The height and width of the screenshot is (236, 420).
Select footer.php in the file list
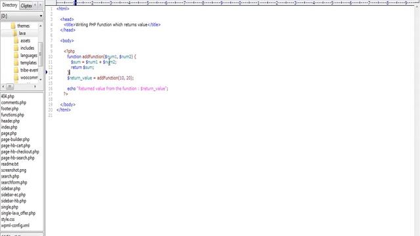point(10,109)
